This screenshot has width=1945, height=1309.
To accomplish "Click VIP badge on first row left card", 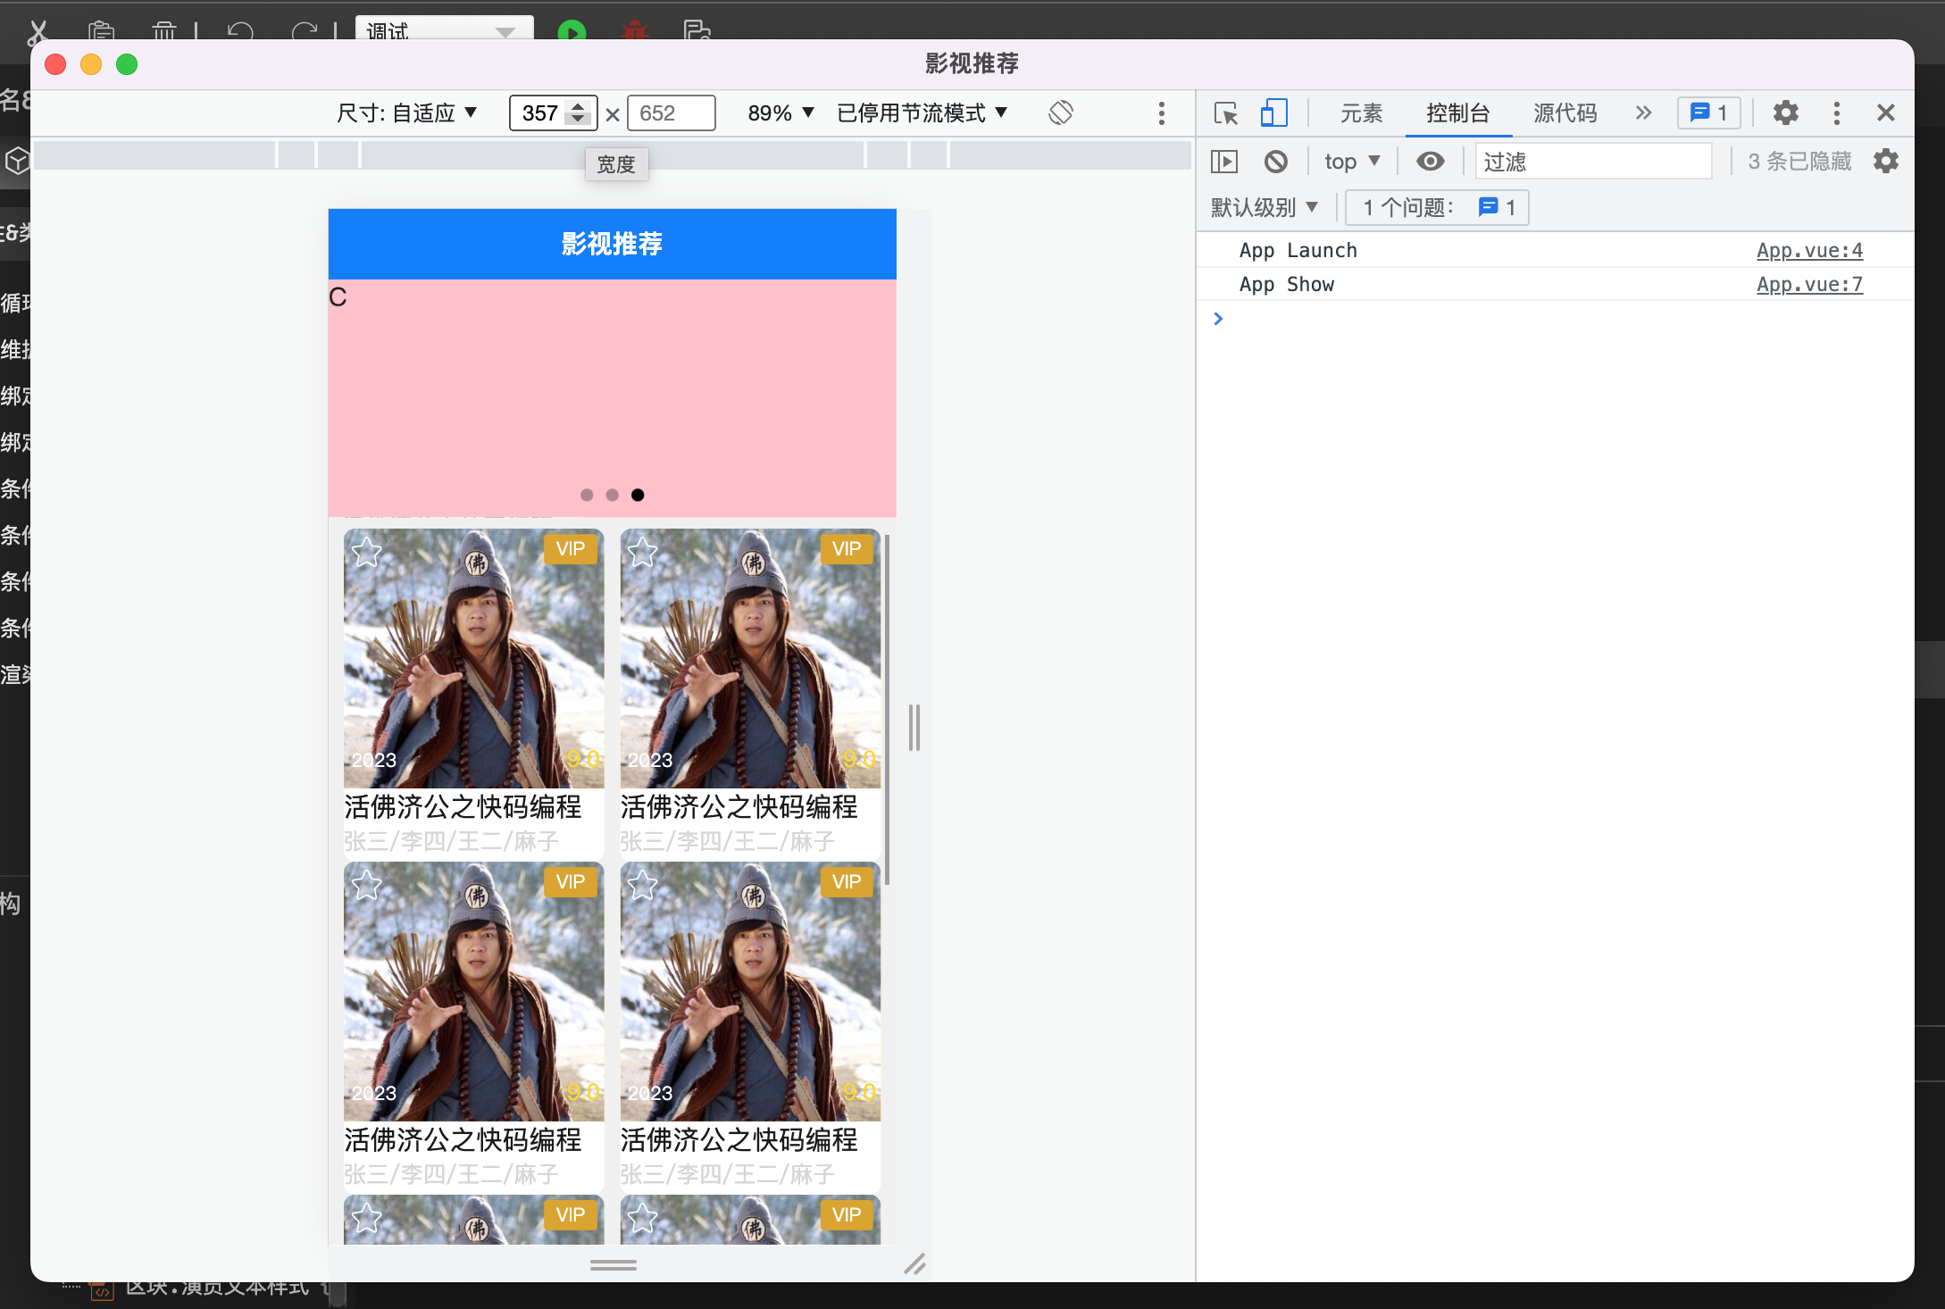I will pyautogui.click(x=571, y=549).
